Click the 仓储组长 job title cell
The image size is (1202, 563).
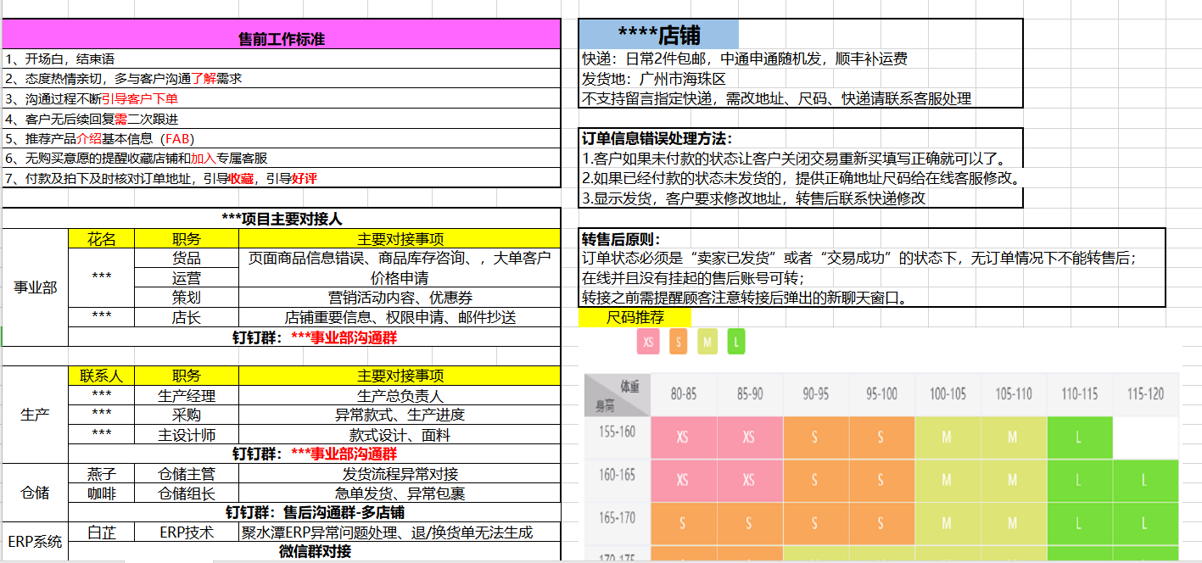click(x=187, y=493)
